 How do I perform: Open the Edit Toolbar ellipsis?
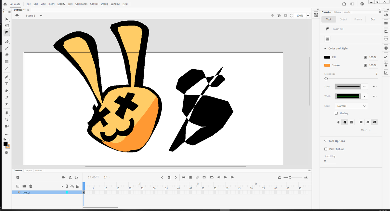click(6, 135)
